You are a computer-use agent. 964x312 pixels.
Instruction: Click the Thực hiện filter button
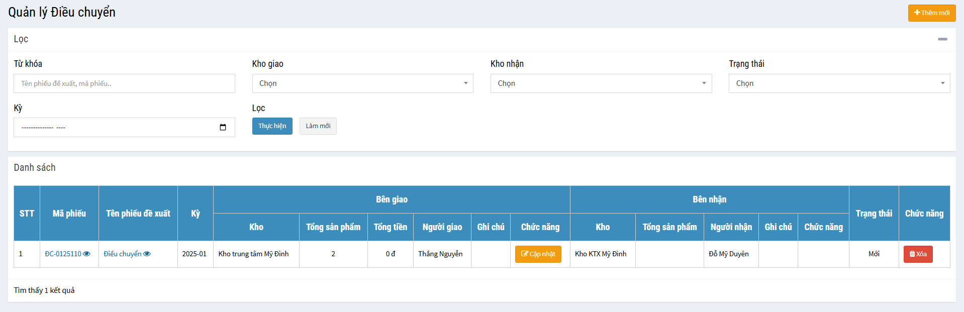tap(272, 126)
